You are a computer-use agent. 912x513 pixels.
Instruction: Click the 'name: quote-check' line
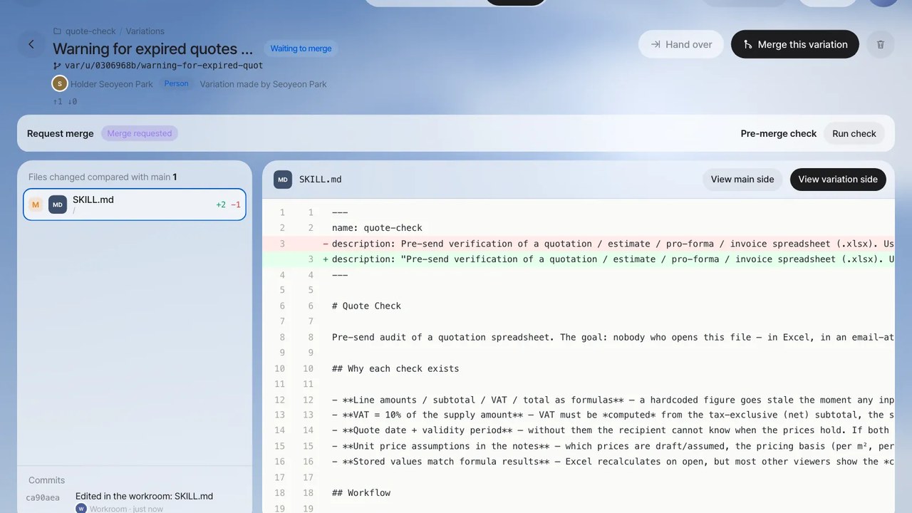pos(377,228)
